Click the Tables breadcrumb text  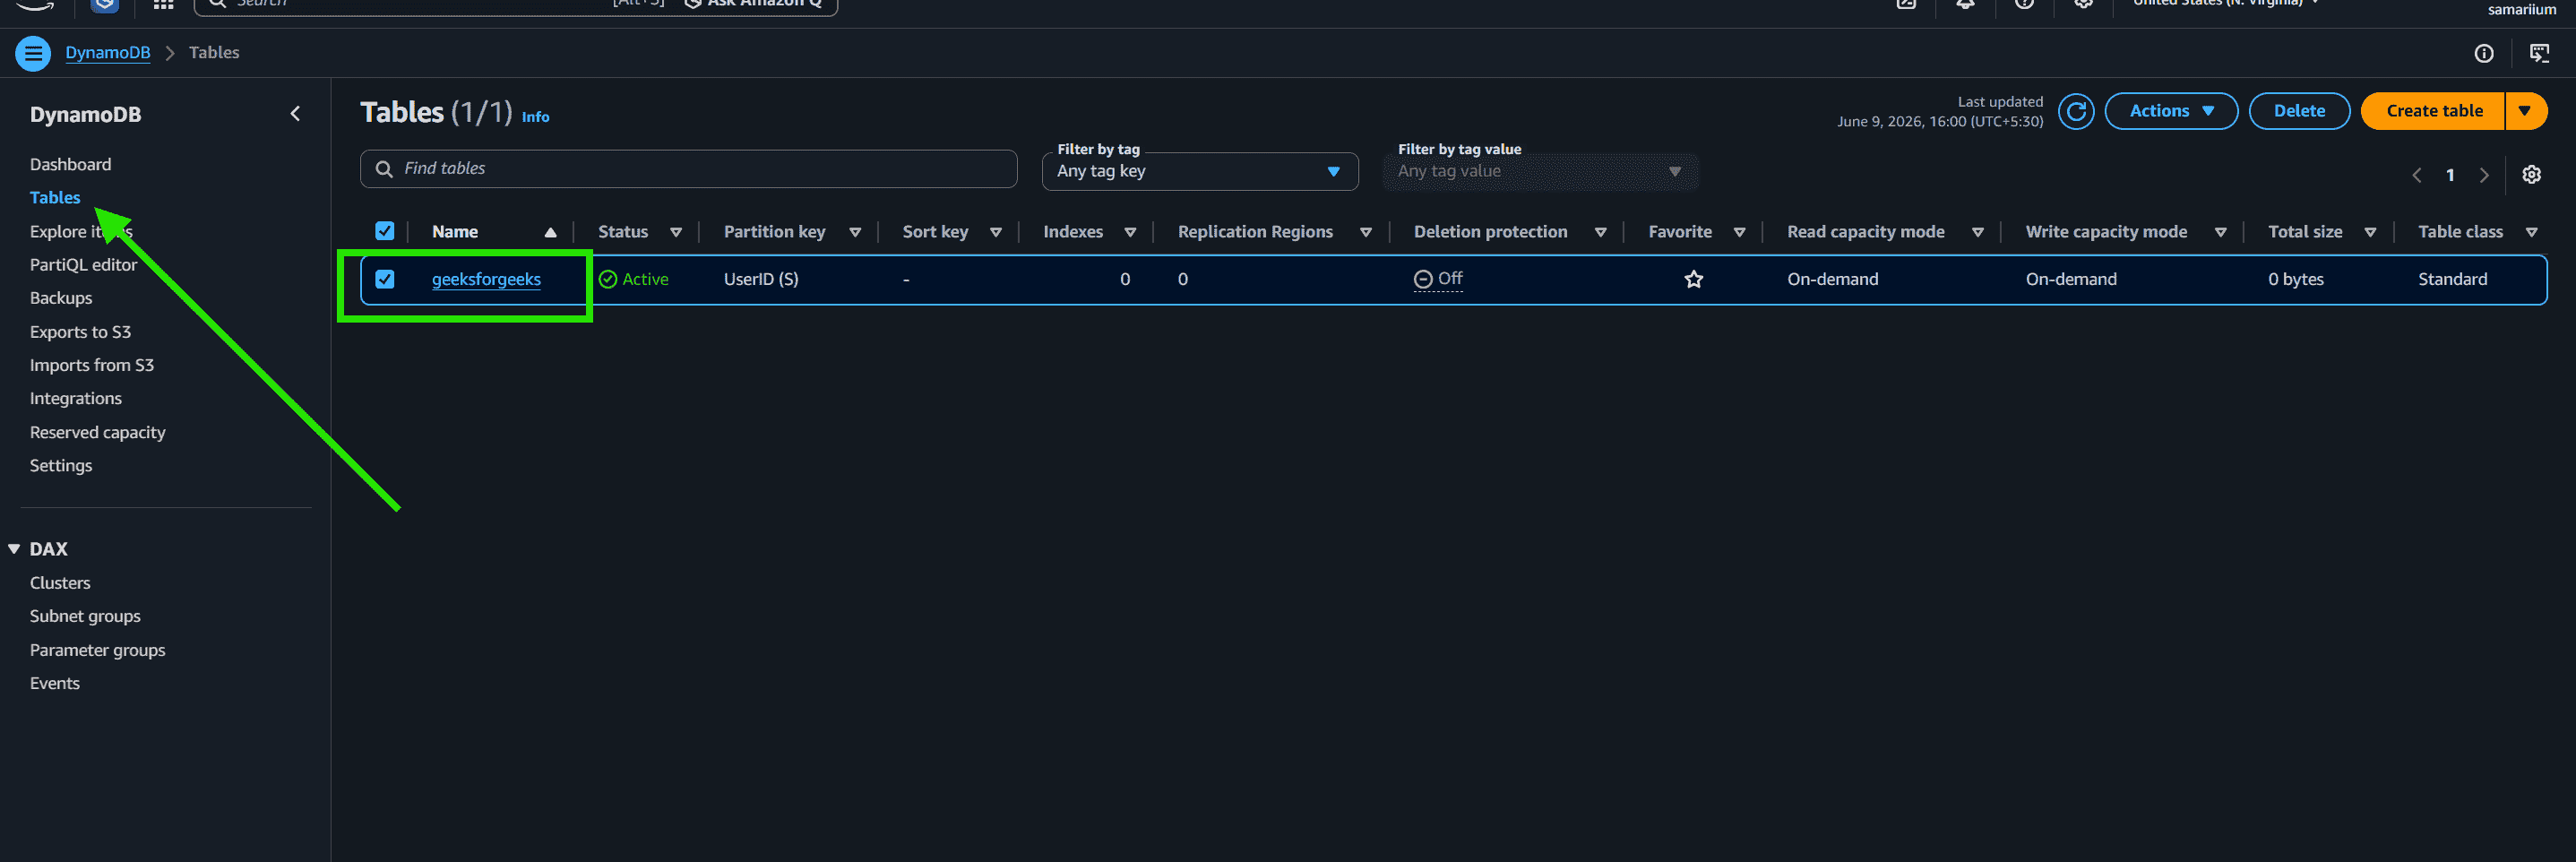214,53
